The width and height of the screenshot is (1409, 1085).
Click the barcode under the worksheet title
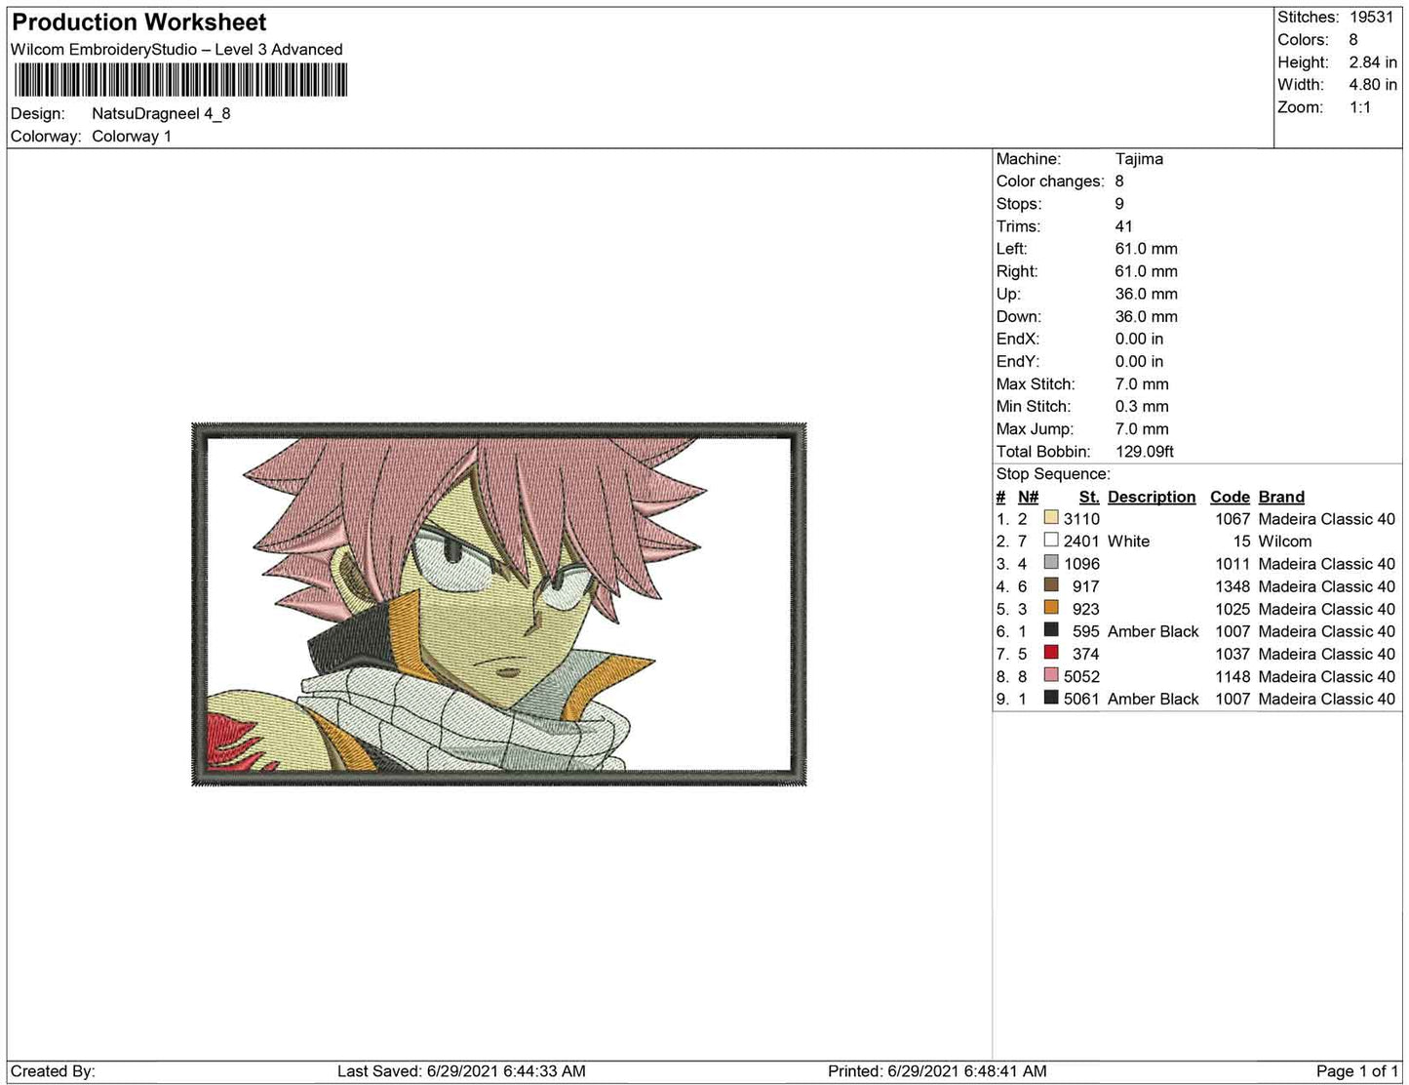179,80
